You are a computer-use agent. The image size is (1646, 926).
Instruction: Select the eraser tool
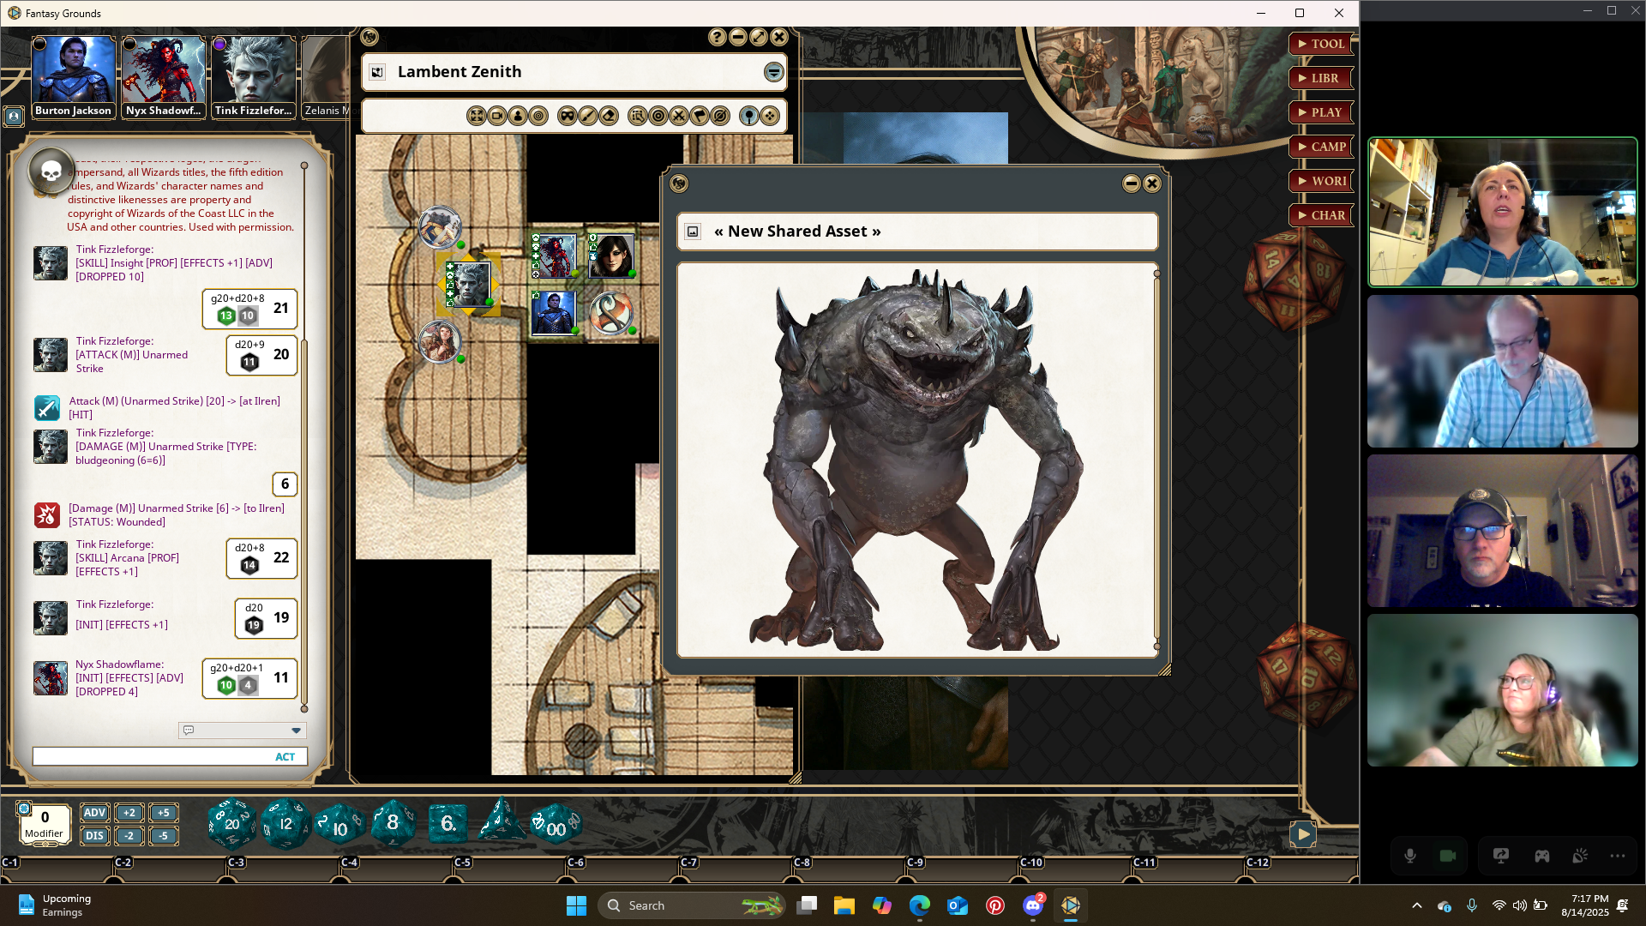[609, 116]
